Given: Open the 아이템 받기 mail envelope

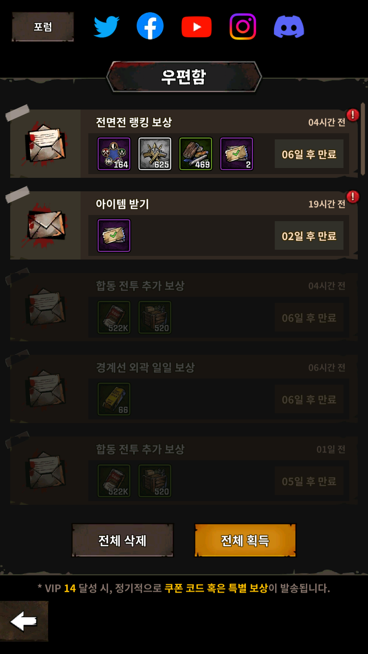Looking at the screenshot, I should pyautogui.click(x=45, y=225).
